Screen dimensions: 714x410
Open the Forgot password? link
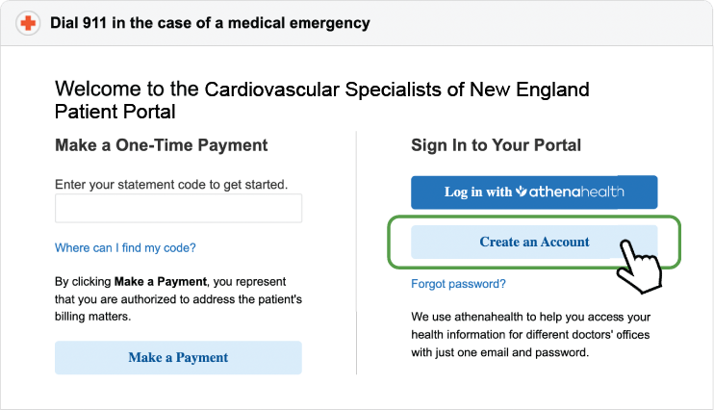coord(458,284)
